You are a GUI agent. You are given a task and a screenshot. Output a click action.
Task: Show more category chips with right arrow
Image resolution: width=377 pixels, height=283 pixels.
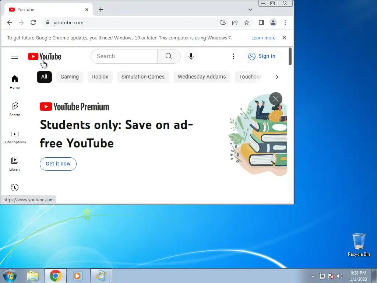[277, 77]
